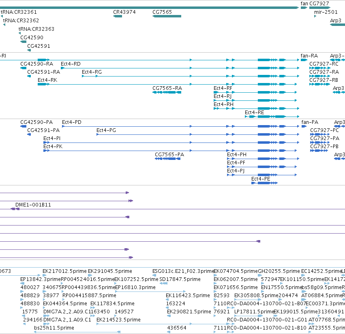Select the CG7927-RA transcript label
The width and height of the screenshot is (345, 334).
(x=324, y=72)
